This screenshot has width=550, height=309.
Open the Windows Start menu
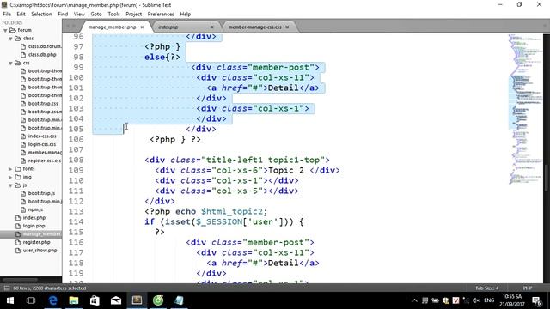(x=10, y=300)
